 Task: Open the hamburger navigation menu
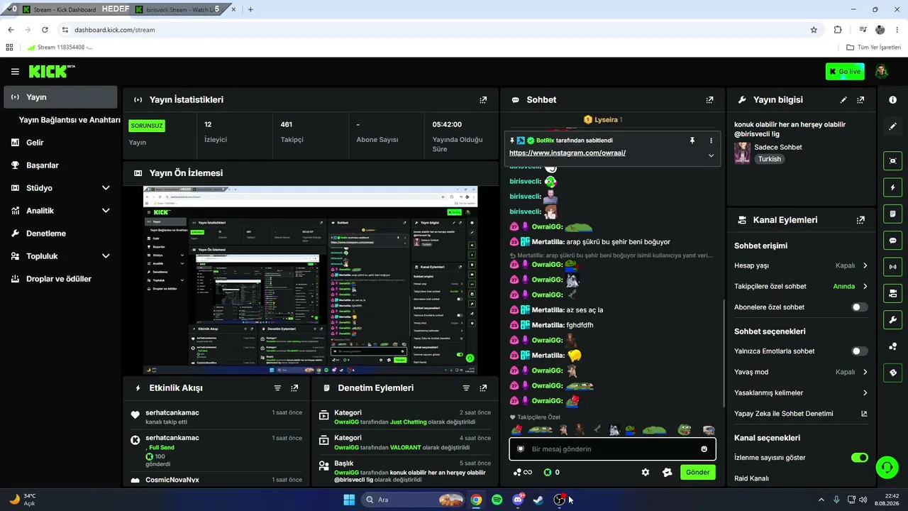point(15,72)
